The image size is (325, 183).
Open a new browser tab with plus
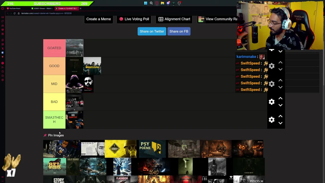tap(80, 8)
